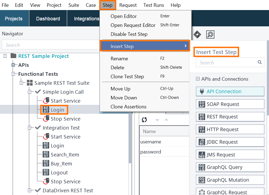The width and height of the screenshot is (269, 195).
Task: Click the SOAP Request button
Action: pos(230,104)
